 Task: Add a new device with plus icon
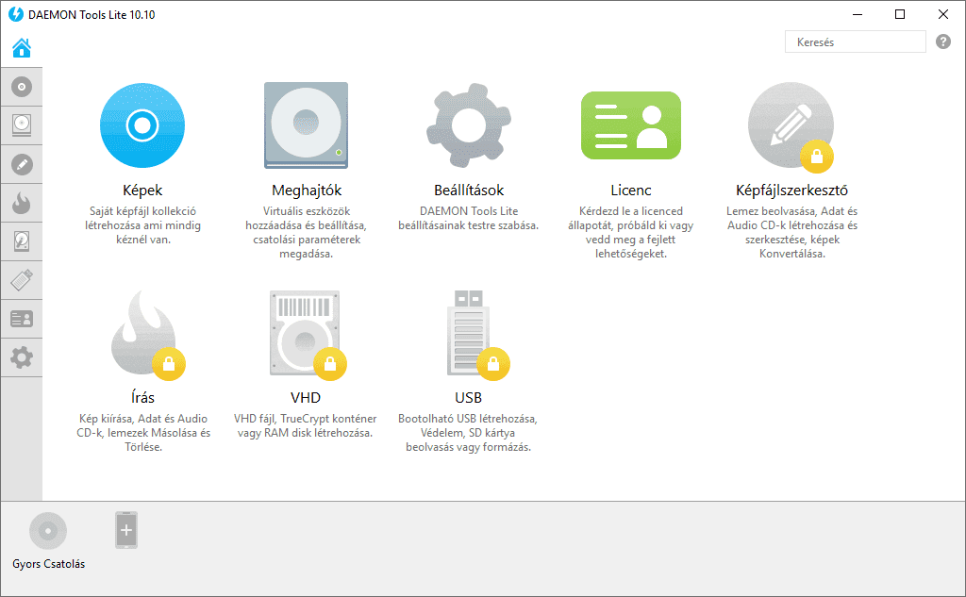point(126,530)
